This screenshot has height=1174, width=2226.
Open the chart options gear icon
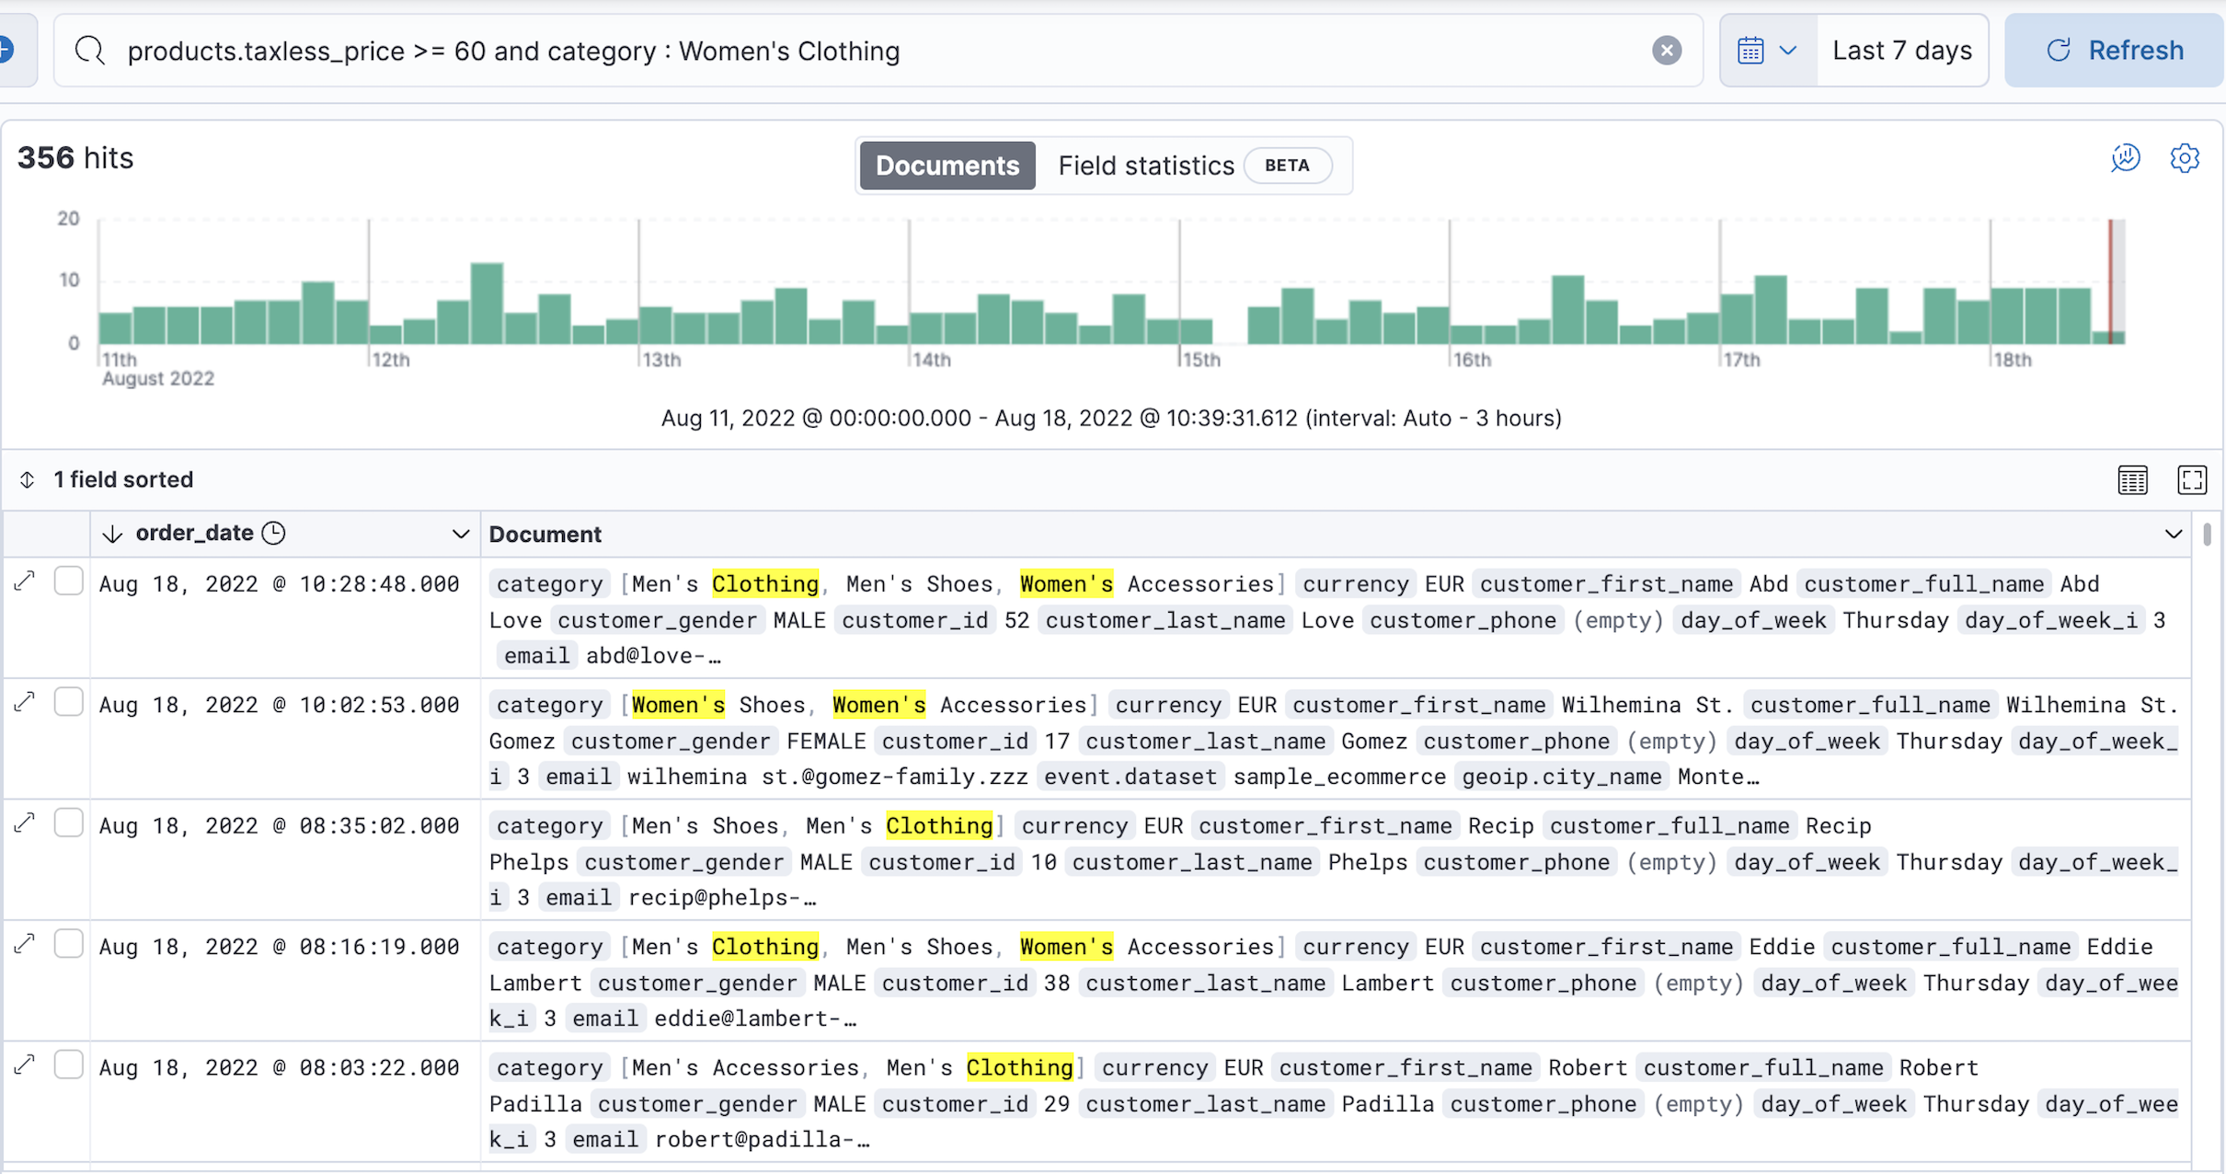click(x=2184, y=158)
